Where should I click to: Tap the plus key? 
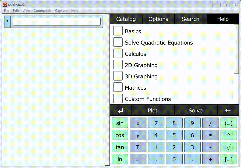pyautogui.click(x=210, y=159)
